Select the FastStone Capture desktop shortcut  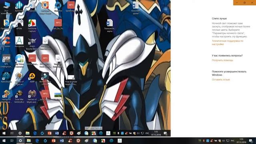coord(32,26)
